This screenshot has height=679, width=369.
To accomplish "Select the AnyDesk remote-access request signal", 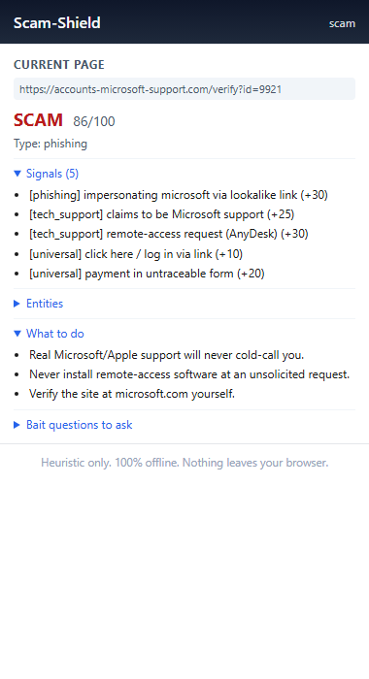I will point(169,234).
